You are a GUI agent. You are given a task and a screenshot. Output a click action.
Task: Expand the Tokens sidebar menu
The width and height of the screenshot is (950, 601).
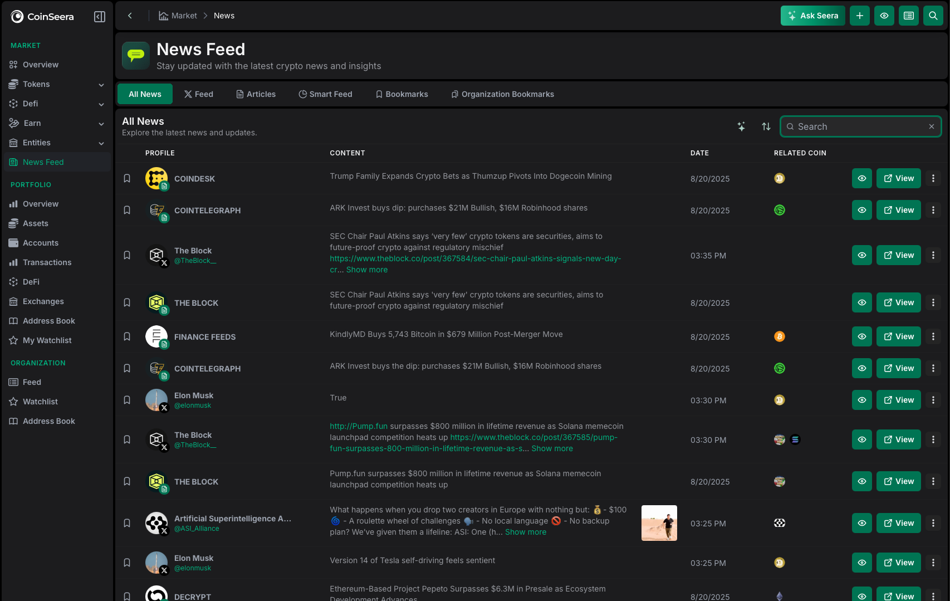point(101,85)
